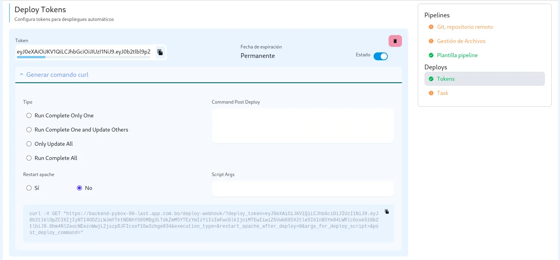Go to Gestión de Archivos

(x=461, y=41)
